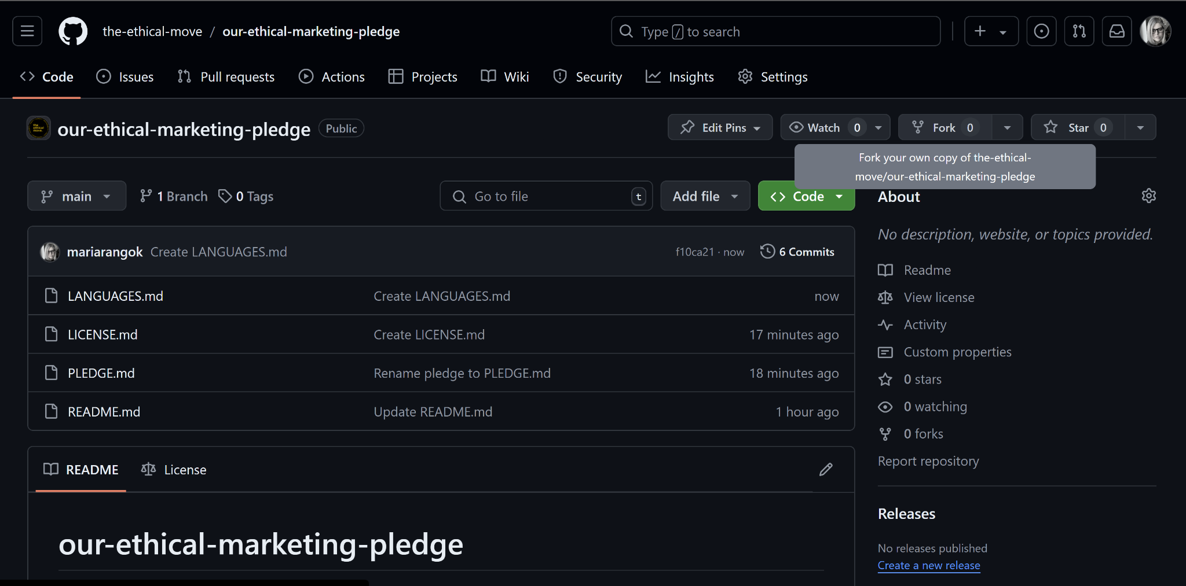Open the commit history via the clock icon
The image size is (1186, 586).
tap(767, 251)
